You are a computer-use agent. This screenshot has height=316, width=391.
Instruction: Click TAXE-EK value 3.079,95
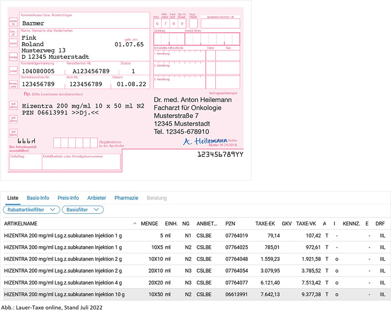pyautogui.click(x=270, y=271)
